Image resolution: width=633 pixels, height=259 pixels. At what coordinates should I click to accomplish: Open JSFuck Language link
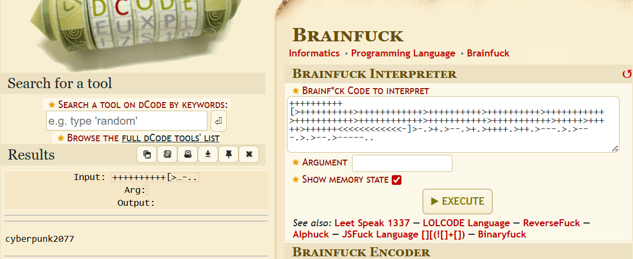[404, 234]
